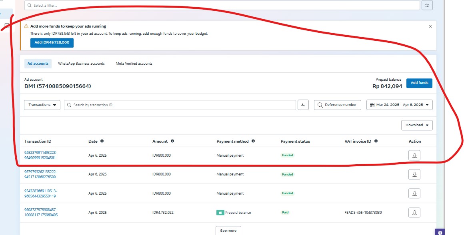
Task: Click the filter settings icon beside the top filter bar
Action: [x=428, y=6]
